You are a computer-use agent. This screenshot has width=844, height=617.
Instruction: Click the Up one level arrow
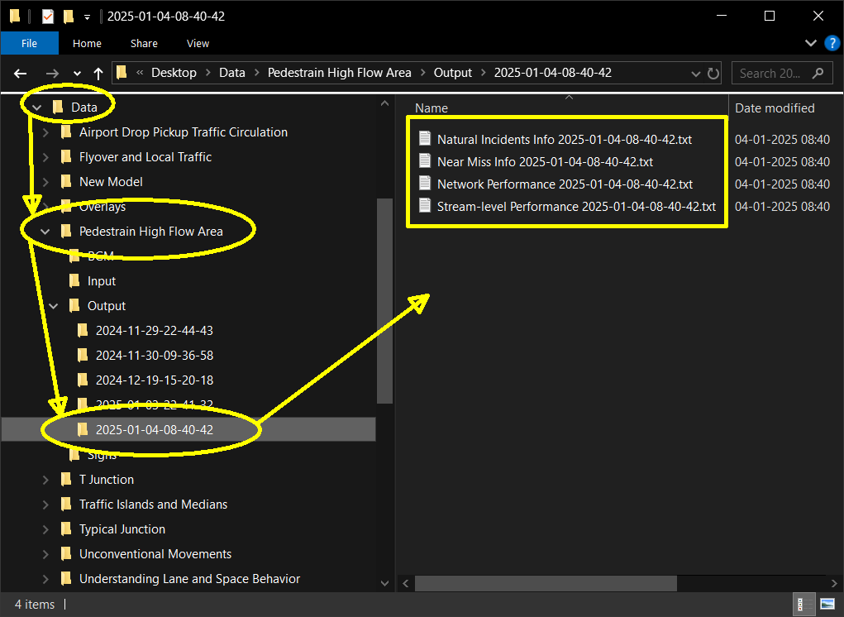coord(98,73)
